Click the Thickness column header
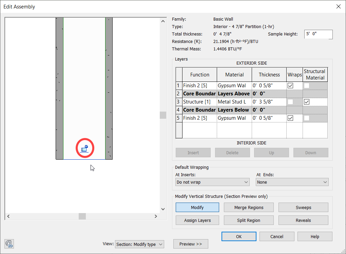346x254 pixels. point(269,75)
